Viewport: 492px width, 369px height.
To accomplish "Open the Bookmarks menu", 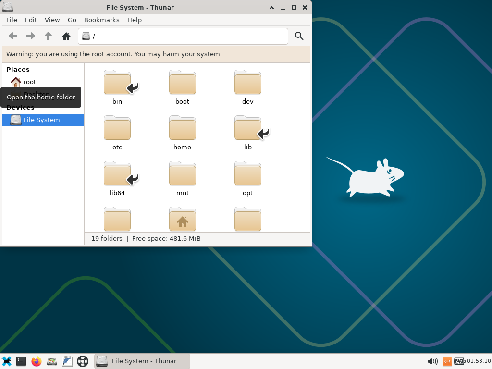I will 102,20.
